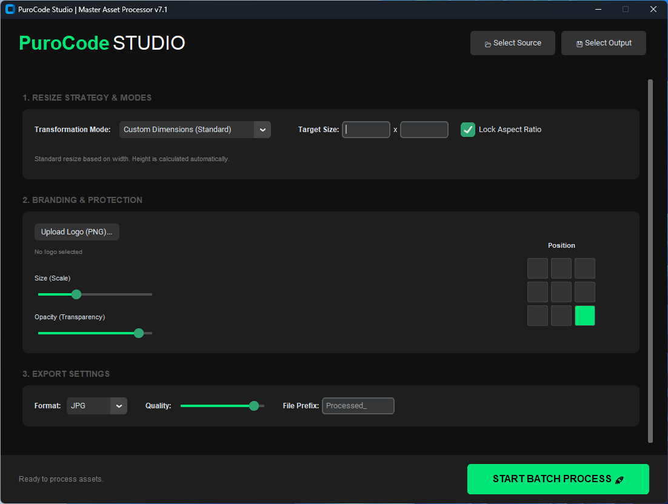Select the center watermark position square
This screenshot has height=504, width=668.
coord(561,291)
